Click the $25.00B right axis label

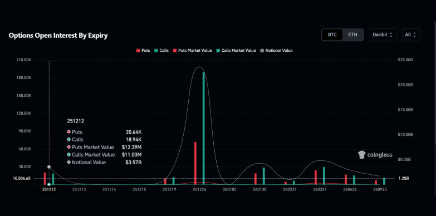pos(406,60)
